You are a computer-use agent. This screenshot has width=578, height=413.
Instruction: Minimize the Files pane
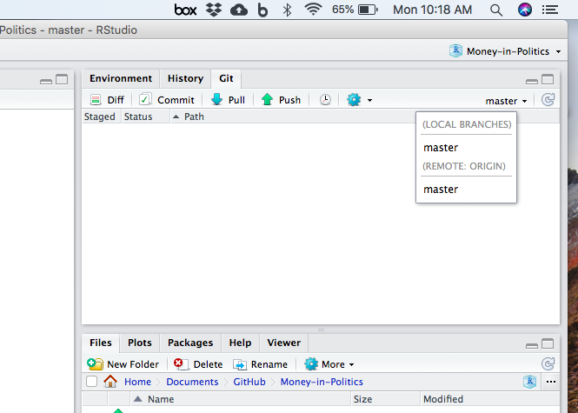[x=532, y=345]
